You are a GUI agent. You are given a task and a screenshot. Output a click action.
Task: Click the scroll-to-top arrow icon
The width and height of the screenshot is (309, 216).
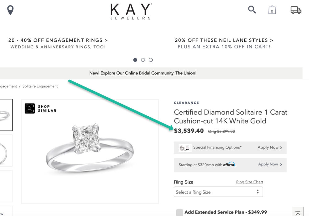(298, 213)
